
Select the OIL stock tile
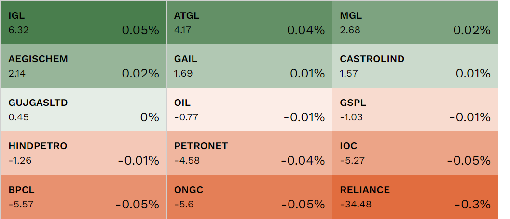tap(249, 110)
